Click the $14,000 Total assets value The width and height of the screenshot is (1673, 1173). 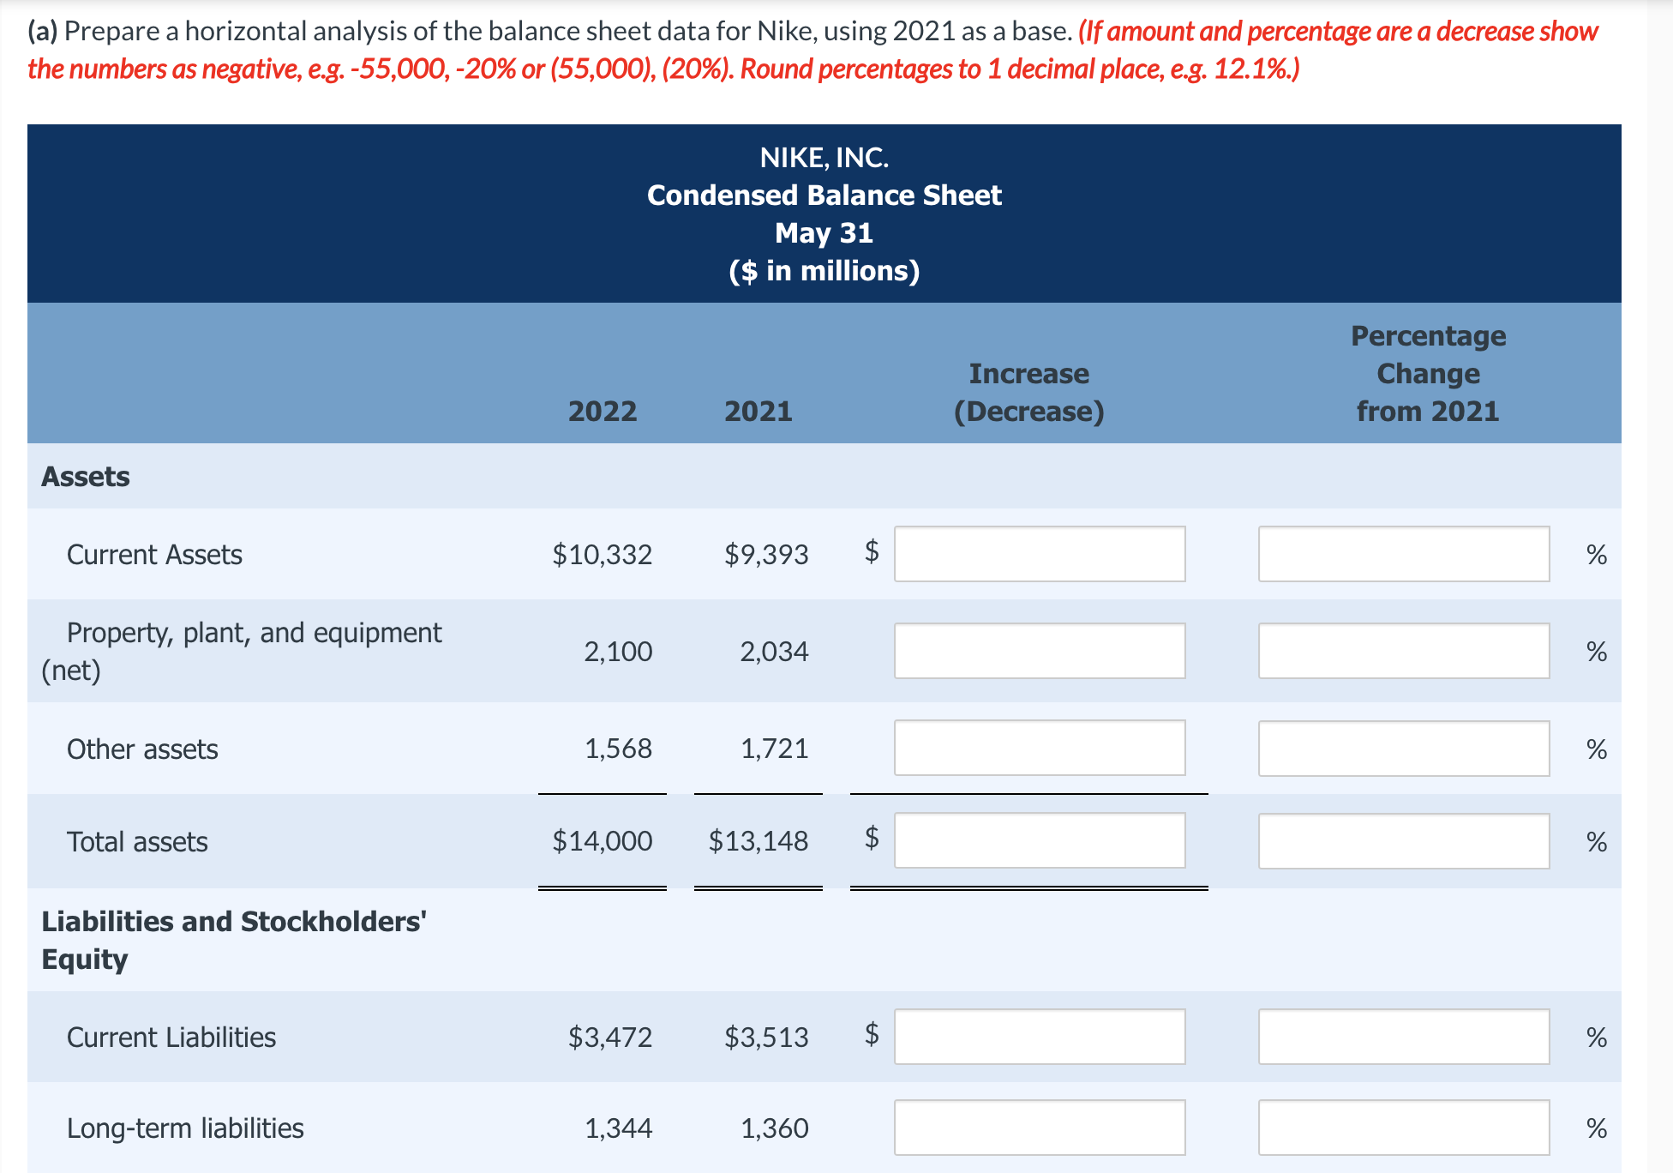click(602, 841)
